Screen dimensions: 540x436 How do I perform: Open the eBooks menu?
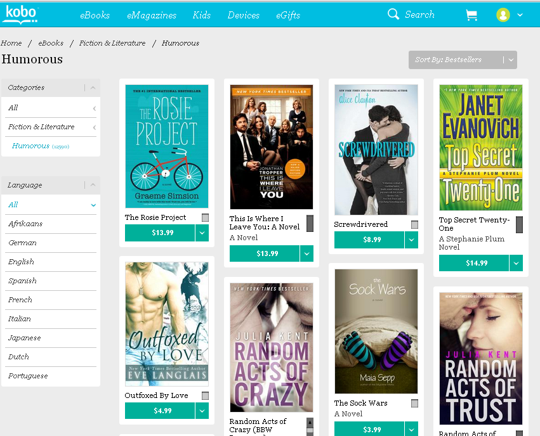[95, 15]
